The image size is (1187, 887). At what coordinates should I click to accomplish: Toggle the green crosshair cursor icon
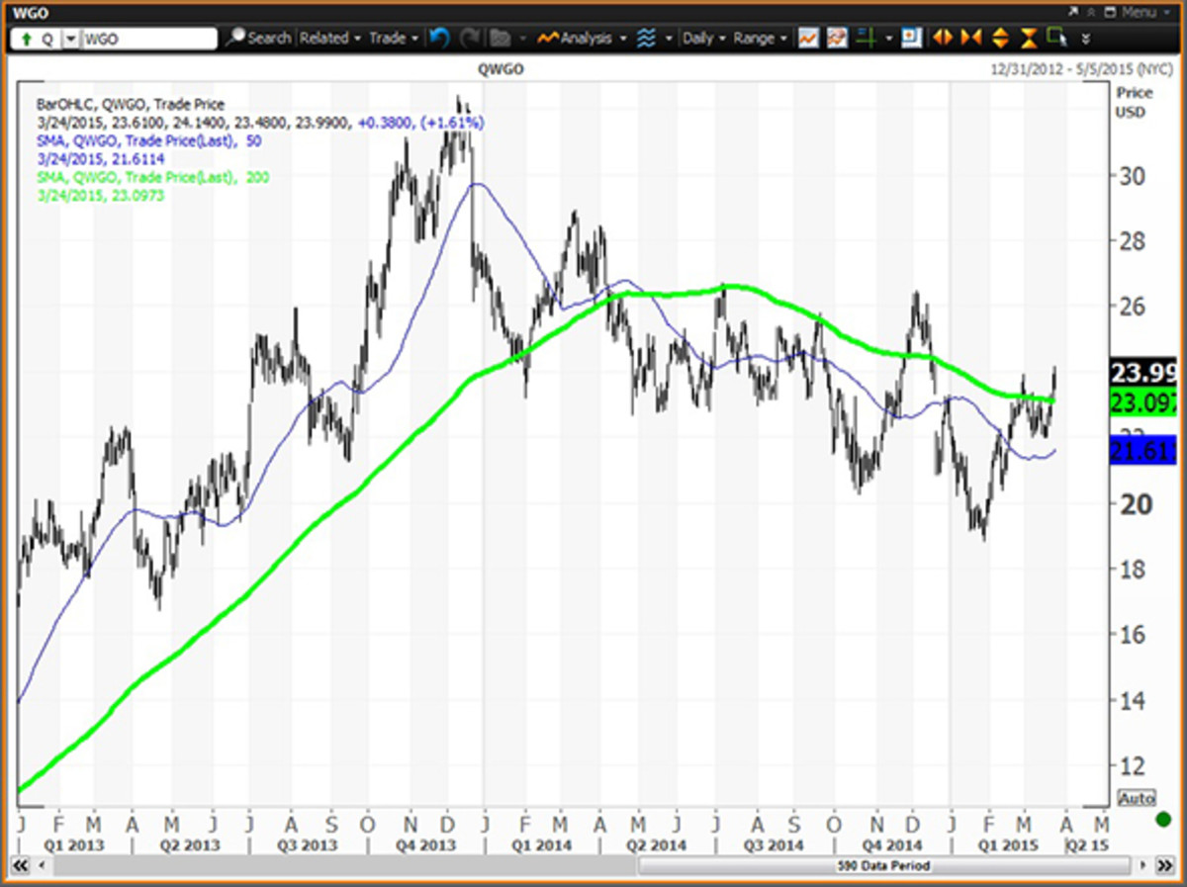(867, 39)
